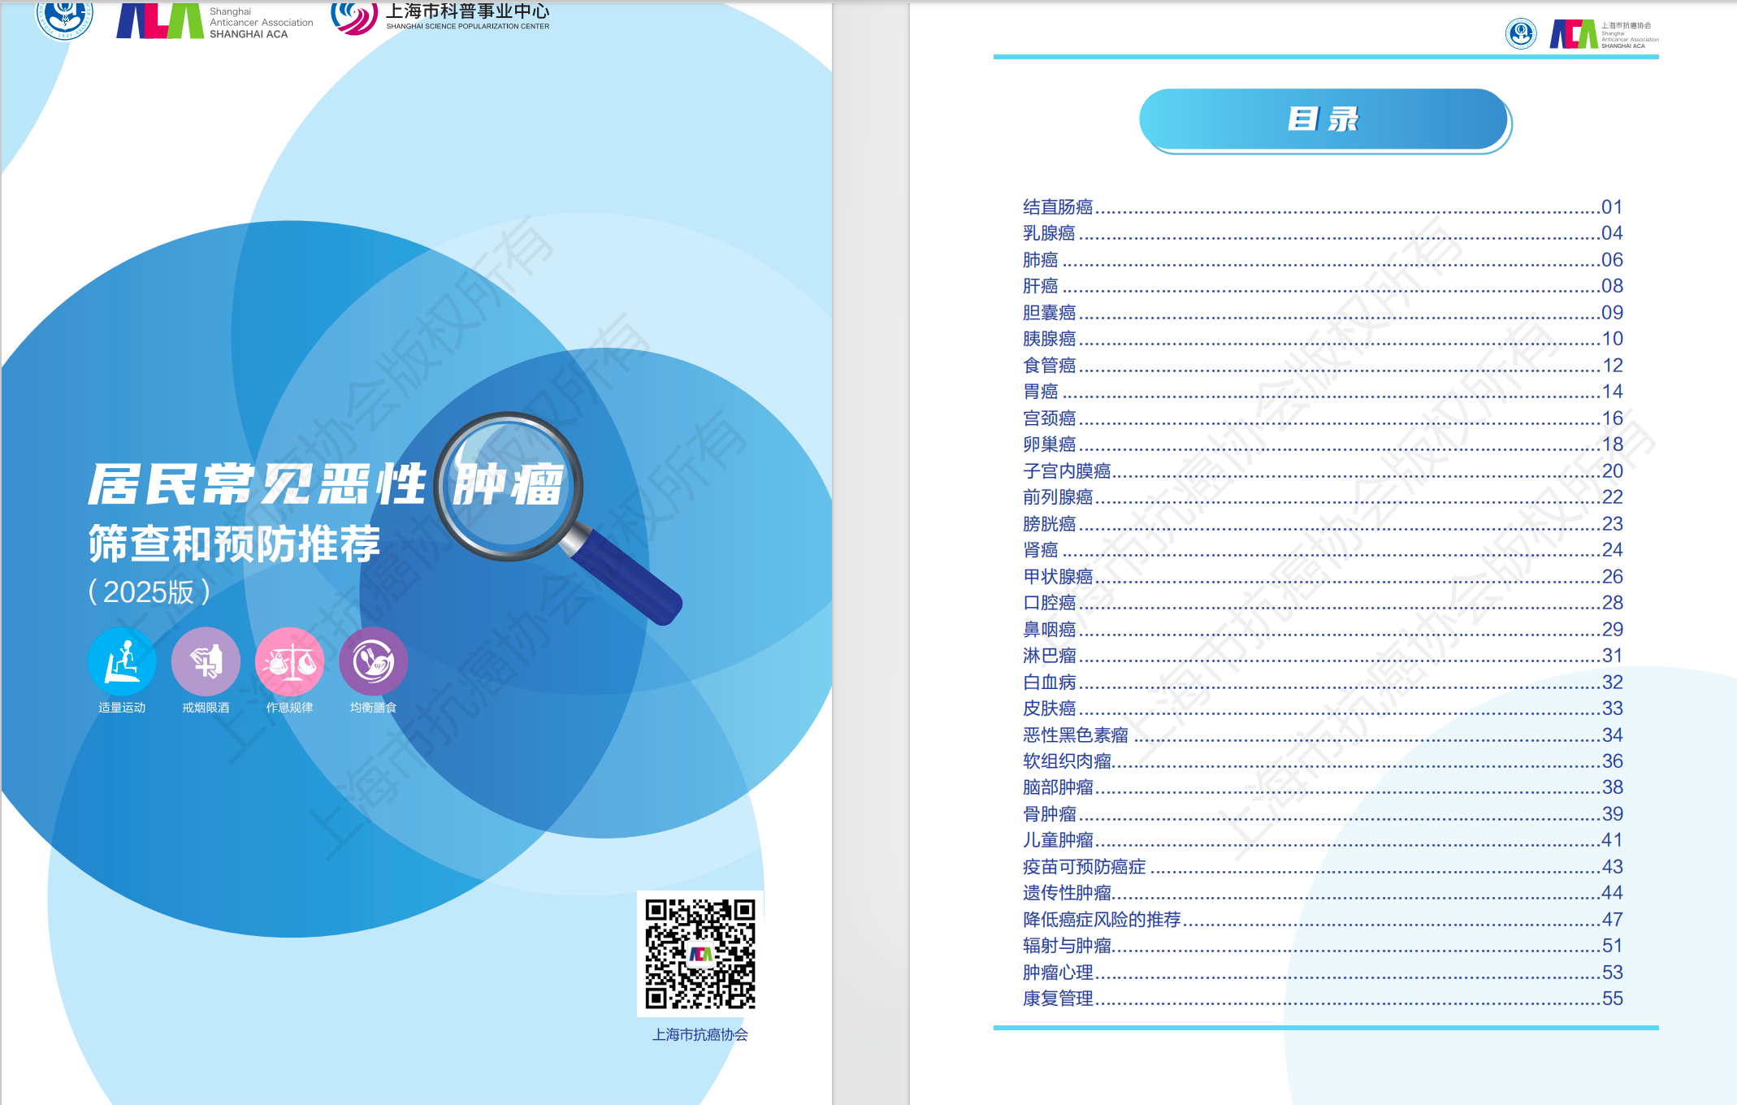
Task: Select the 肾癌 contents row
Action: pyautogui.click(x=1323, y=550)
